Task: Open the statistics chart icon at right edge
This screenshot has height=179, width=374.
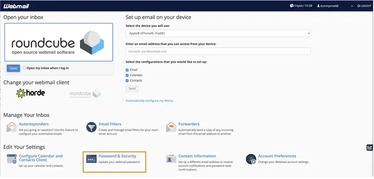Action: click(x=370, y=148)
